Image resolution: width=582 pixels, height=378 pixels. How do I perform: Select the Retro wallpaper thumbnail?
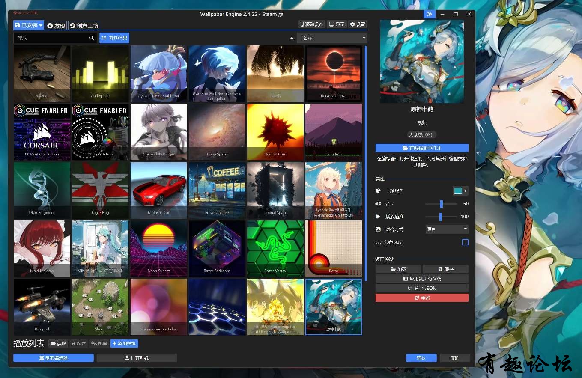[x=334, y=249]
